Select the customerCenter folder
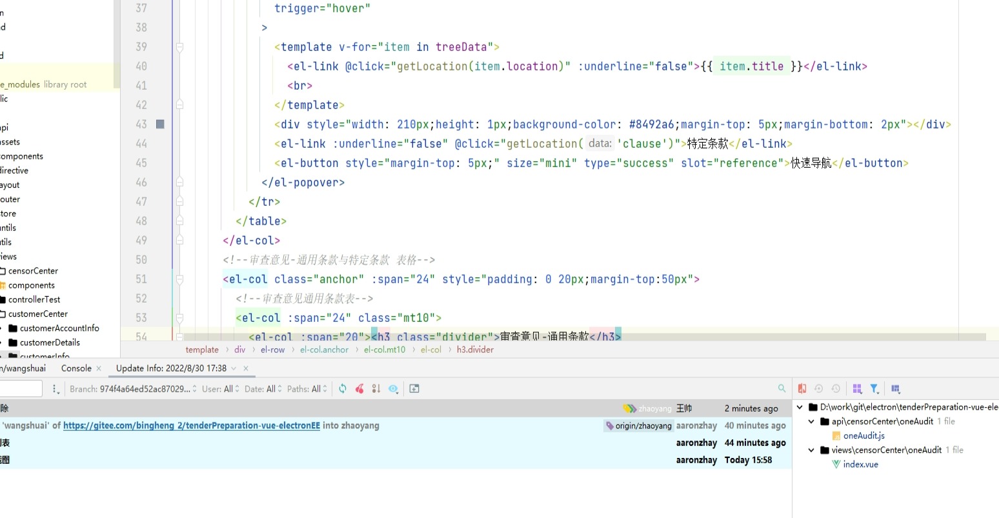 click(x=38, y=314)
